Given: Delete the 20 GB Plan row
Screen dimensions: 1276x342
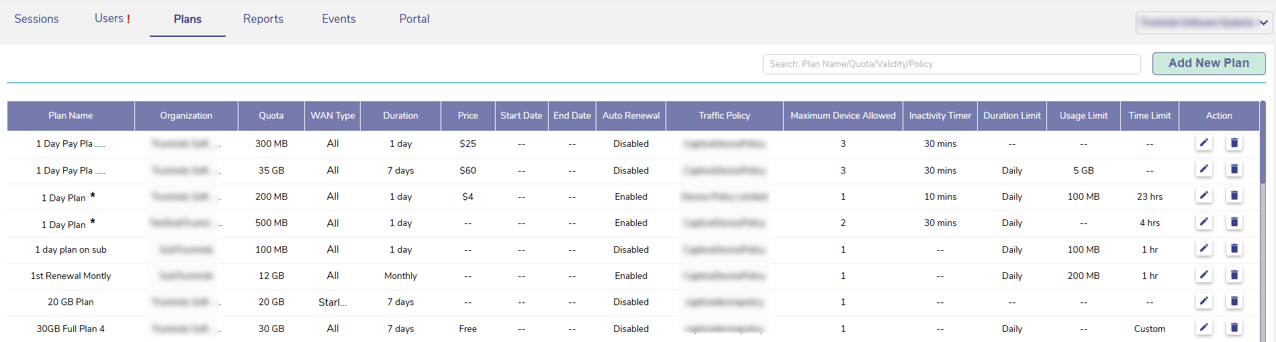Looking at the screenshot, I should pyautogui.click(x=1234, y=301).
